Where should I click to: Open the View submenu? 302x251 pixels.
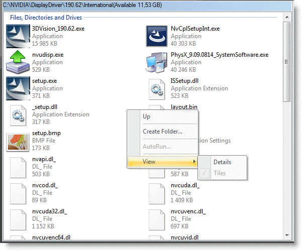point(162,162)
